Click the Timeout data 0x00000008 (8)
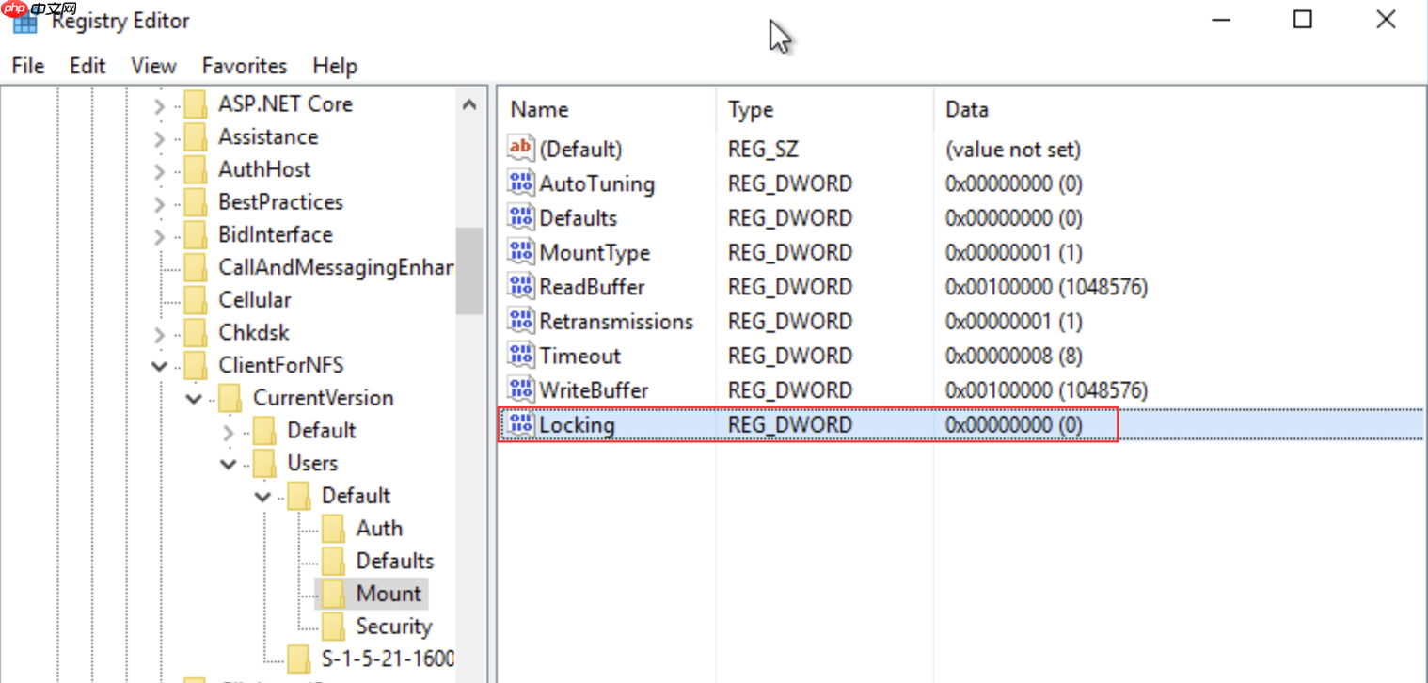 point(1014,357)
